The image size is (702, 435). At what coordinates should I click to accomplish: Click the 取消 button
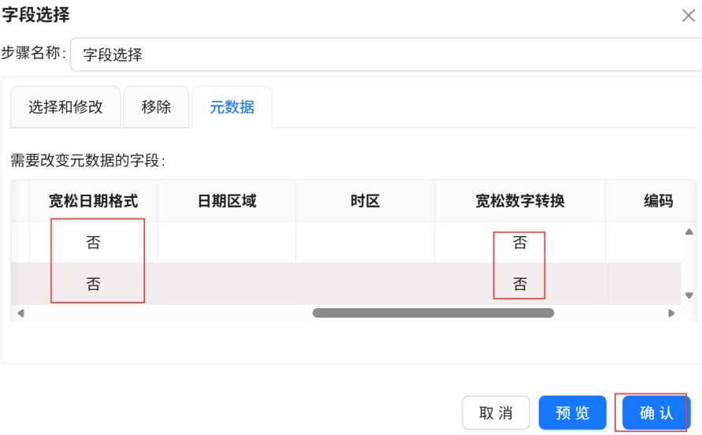click(496, 413)
